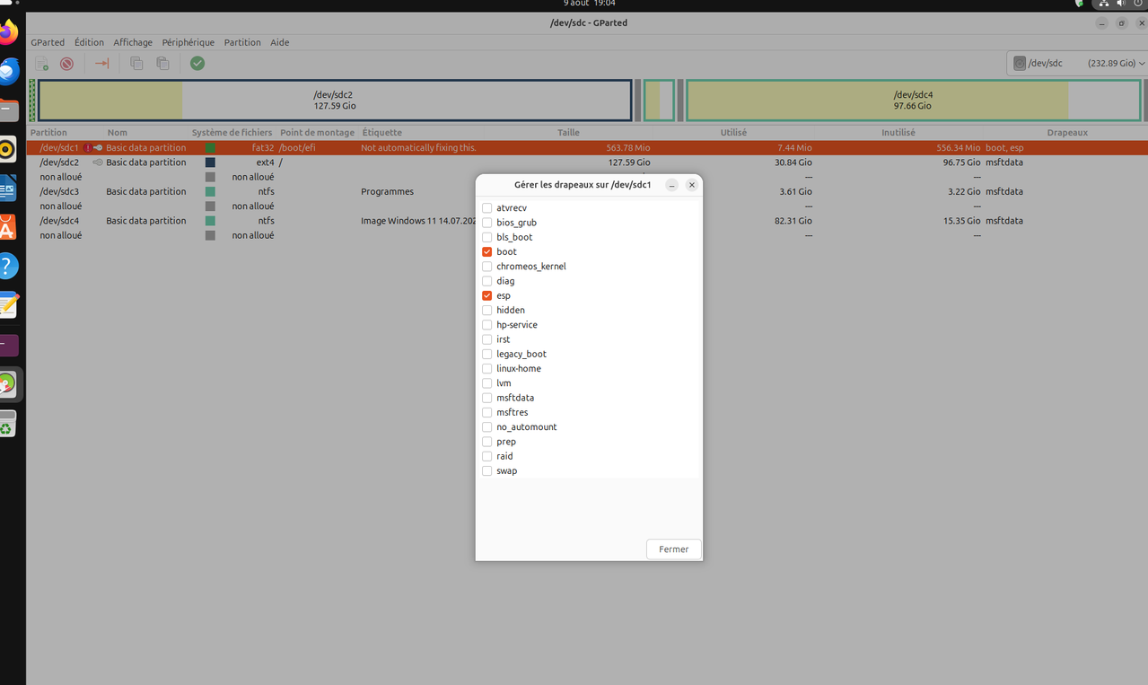Screen dimensions: 1148x685
Task: Select the /dev/sdc4 partition row
Action: [x=587, y=221]
